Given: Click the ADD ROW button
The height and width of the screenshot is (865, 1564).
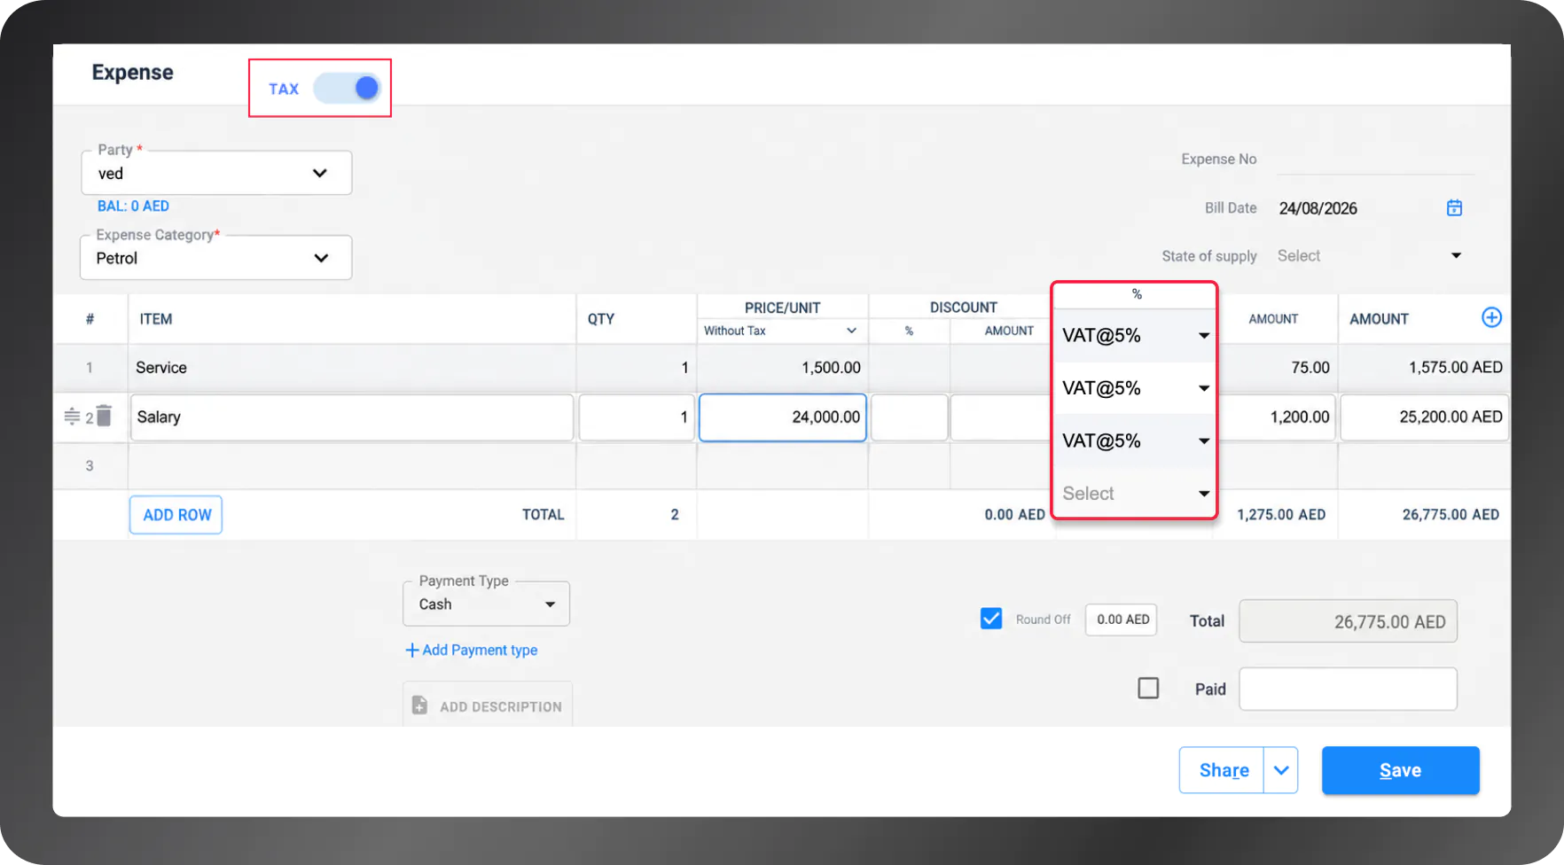Looking at the screenshot, I should [x=176, y=515].
